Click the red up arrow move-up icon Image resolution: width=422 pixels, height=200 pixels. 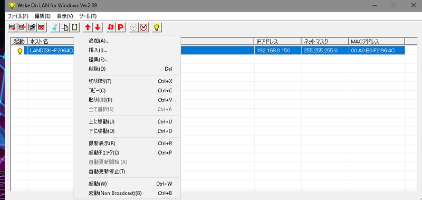click(x=88, y=27)
